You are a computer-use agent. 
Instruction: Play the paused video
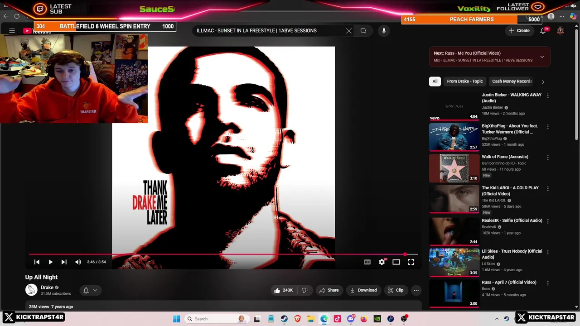51,262
